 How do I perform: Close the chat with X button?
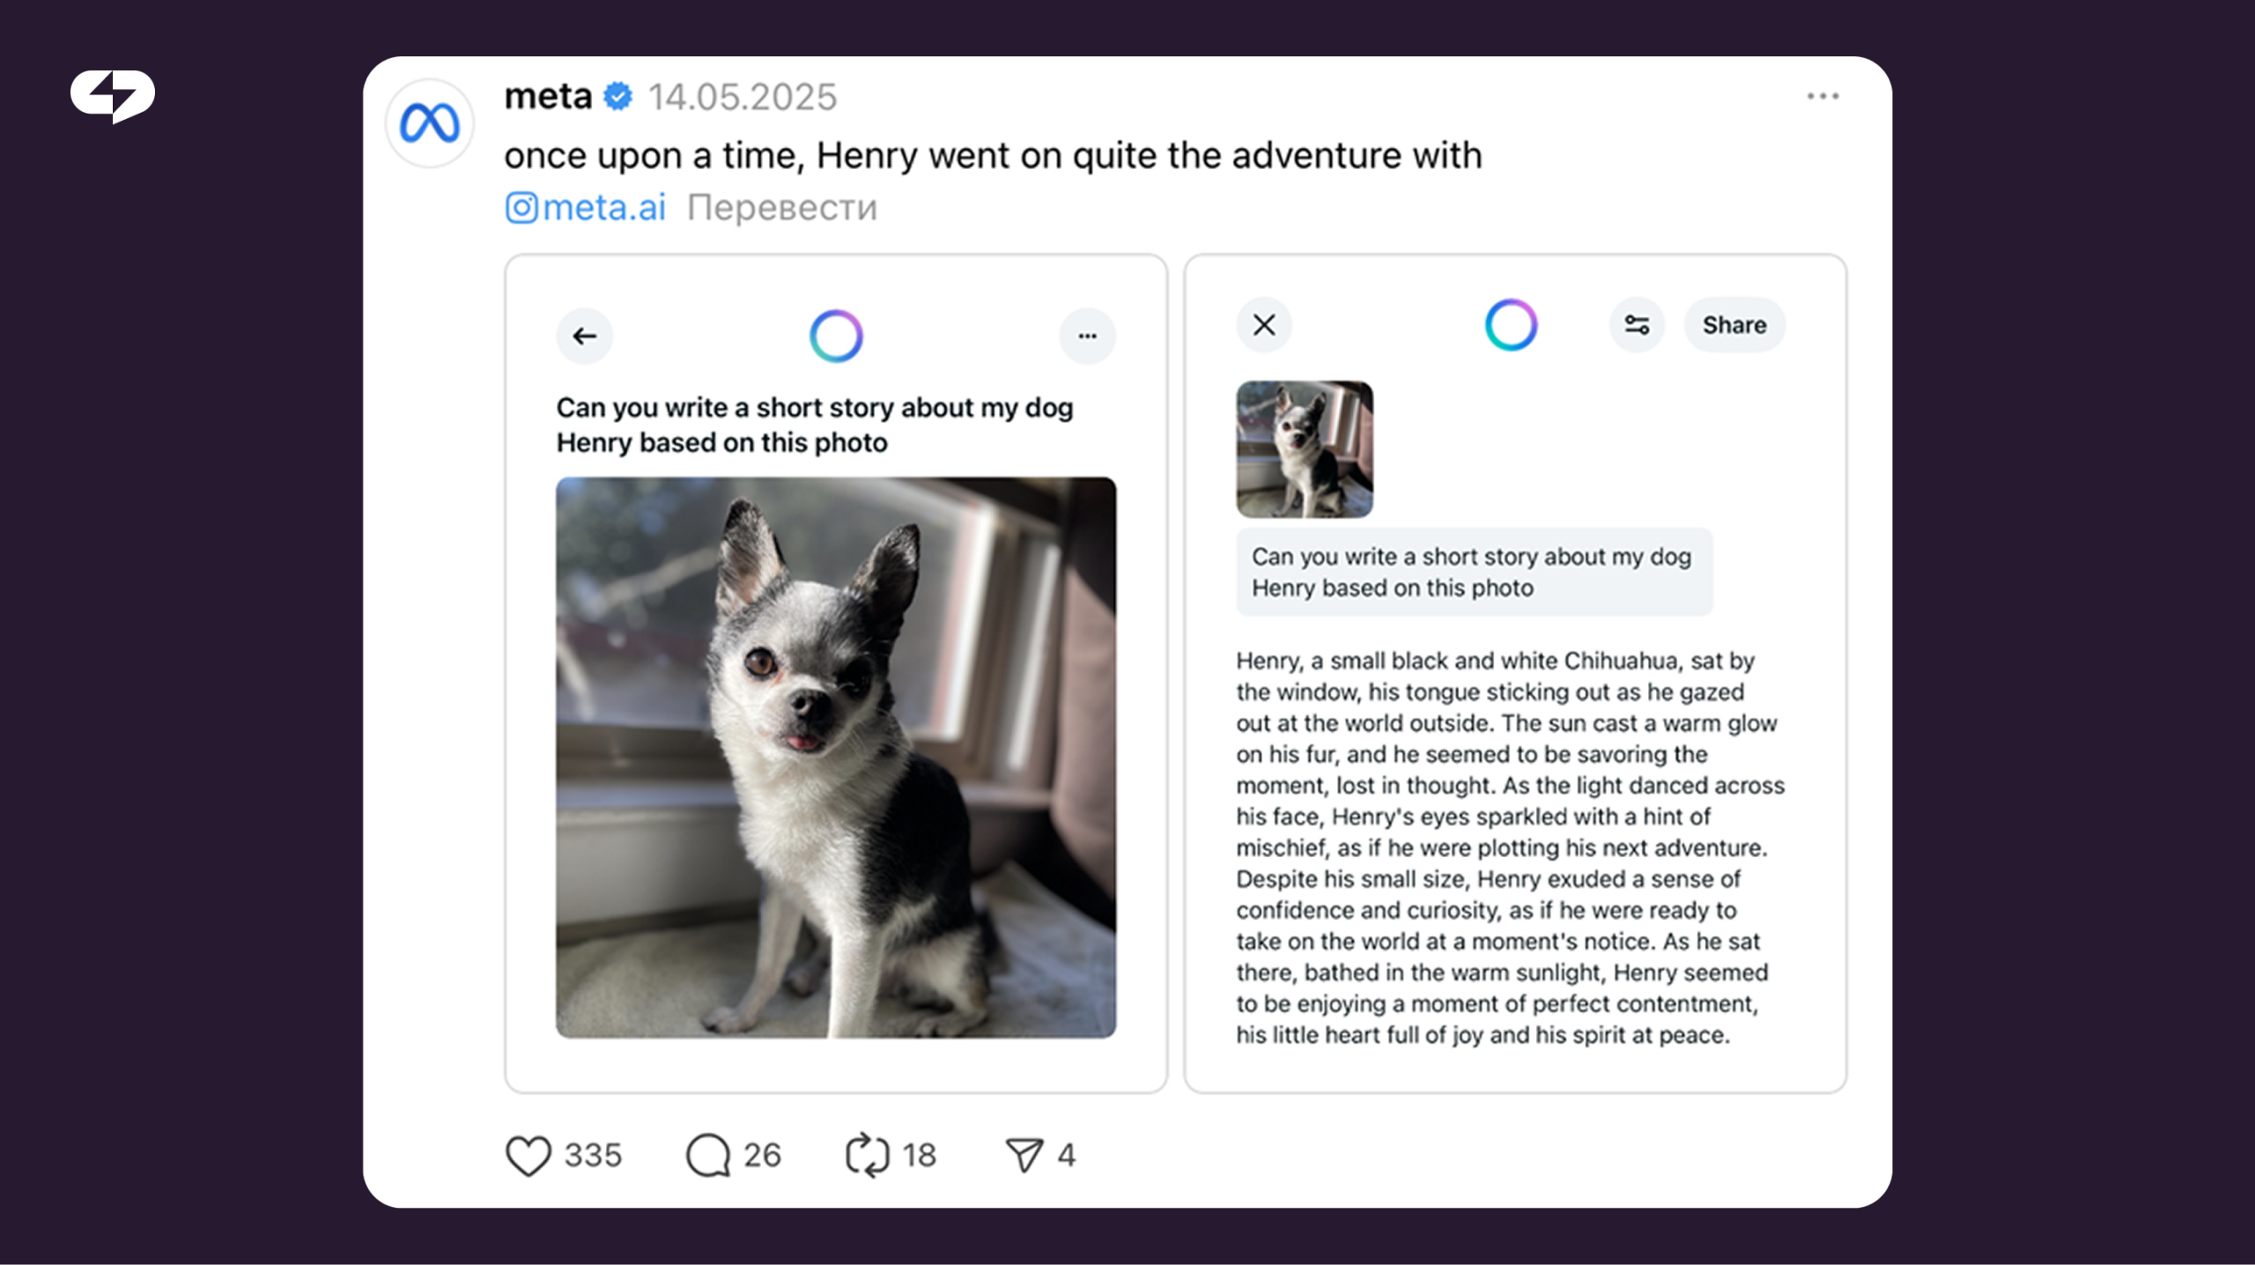tap(1264, 325)
